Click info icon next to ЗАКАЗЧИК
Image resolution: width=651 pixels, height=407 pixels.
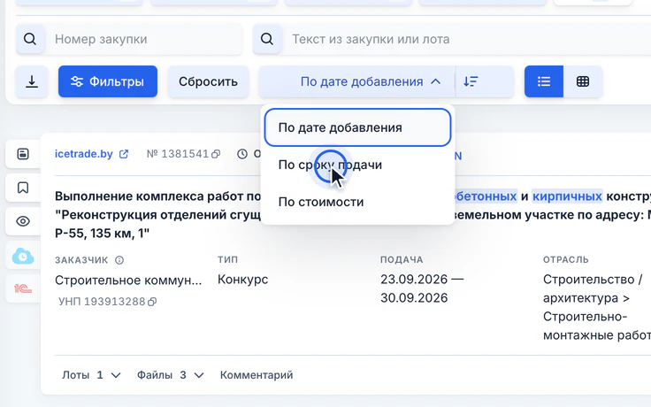pyautogui.click(x=119, y=260)
